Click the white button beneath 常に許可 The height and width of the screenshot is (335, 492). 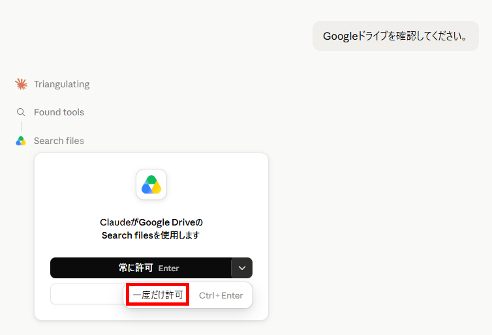point(87,294)
